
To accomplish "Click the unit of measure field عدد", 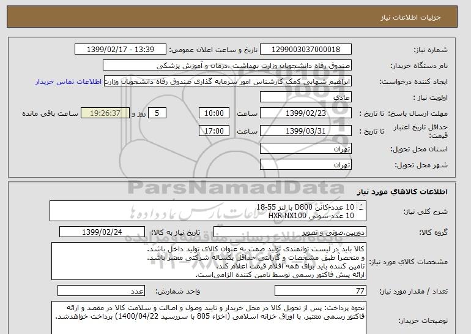I will click(x=101, y=291).
